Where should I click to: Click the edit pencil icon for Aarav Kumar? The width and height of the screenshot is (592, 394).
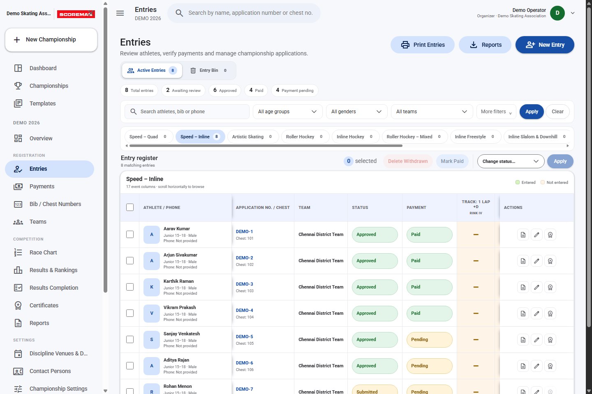click(x=536, y=235)
